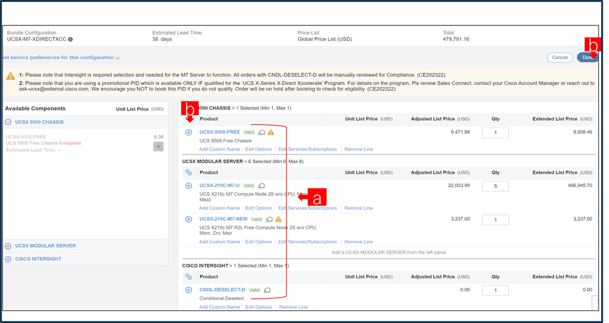609x323 pixels.
Task: Click the warning icon in the notification banner
Action: point(10,76)
